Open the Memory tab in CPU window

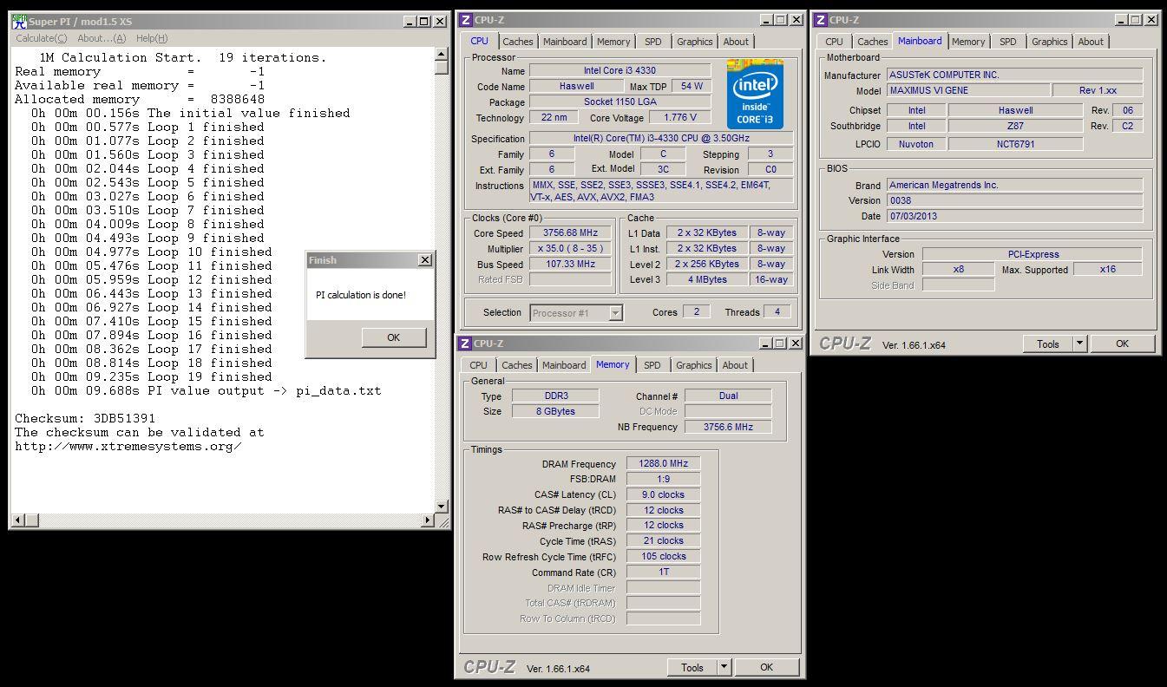(613, 42)
